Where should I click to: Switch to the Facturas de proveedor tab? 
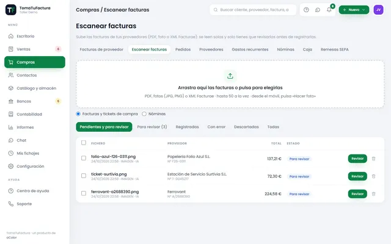[x=101, y=49]
